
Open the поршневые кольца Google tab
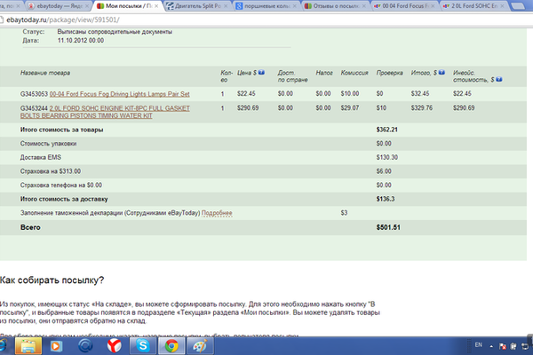pyautogui.click(x=266, y=6)
